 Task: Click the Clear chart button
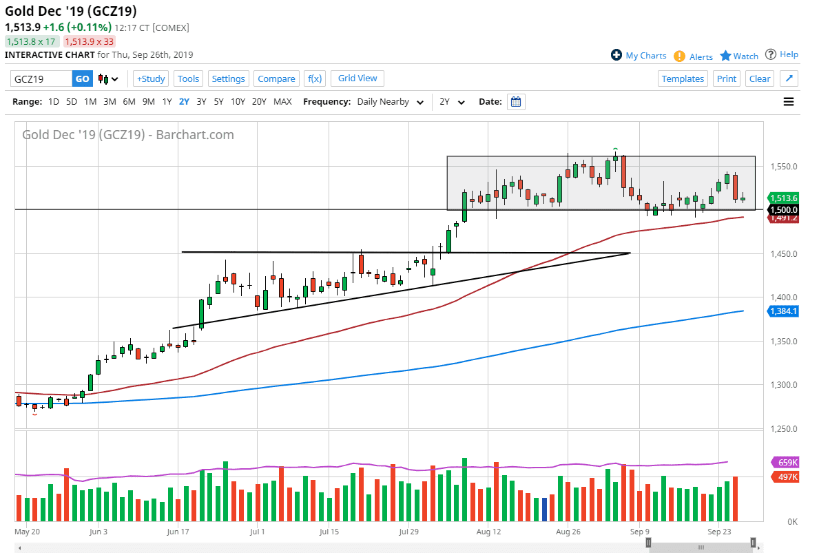[759, 78]
